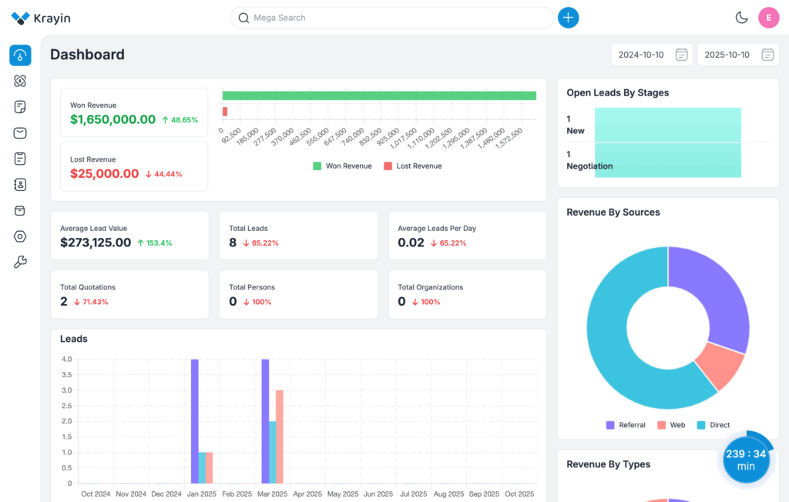The height and width of the screenshot is (502, 789).
Task: Open Products from the sidebar
Action: (x=21, y=210)
